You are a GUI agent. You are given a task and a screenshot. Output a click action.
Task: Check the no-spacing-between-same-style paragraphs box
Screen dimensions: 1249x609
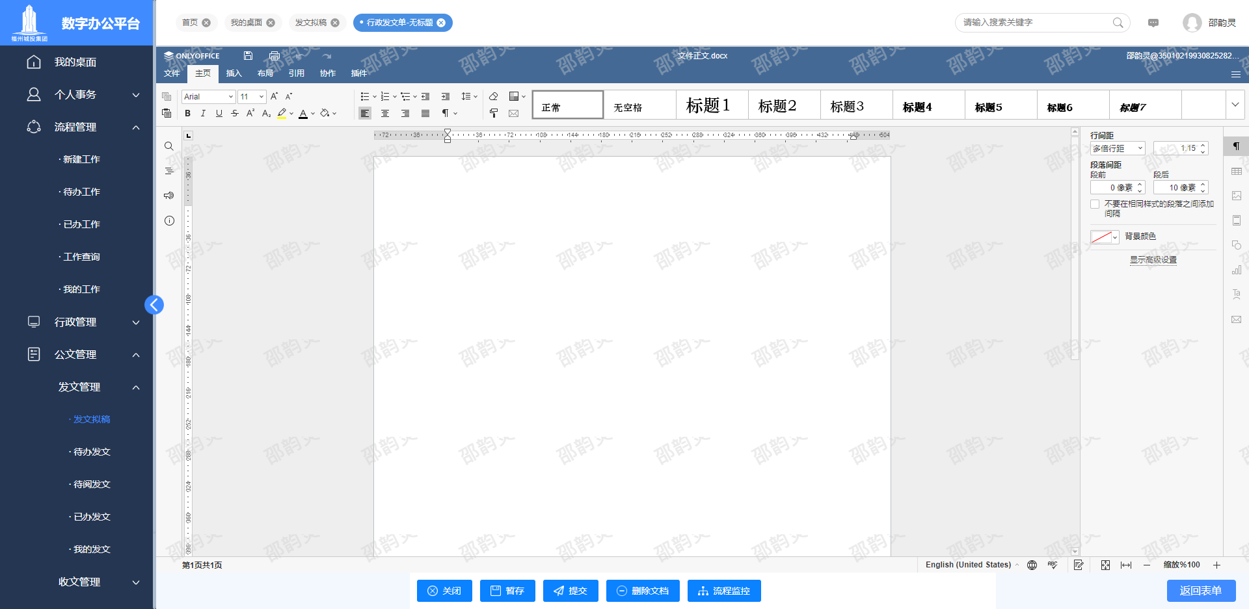[1095, 204]
